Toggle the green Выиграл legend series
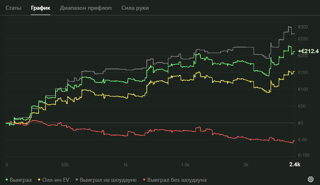Screen dimensions: 320x185 pyautogui.click(x=18, y=180)
